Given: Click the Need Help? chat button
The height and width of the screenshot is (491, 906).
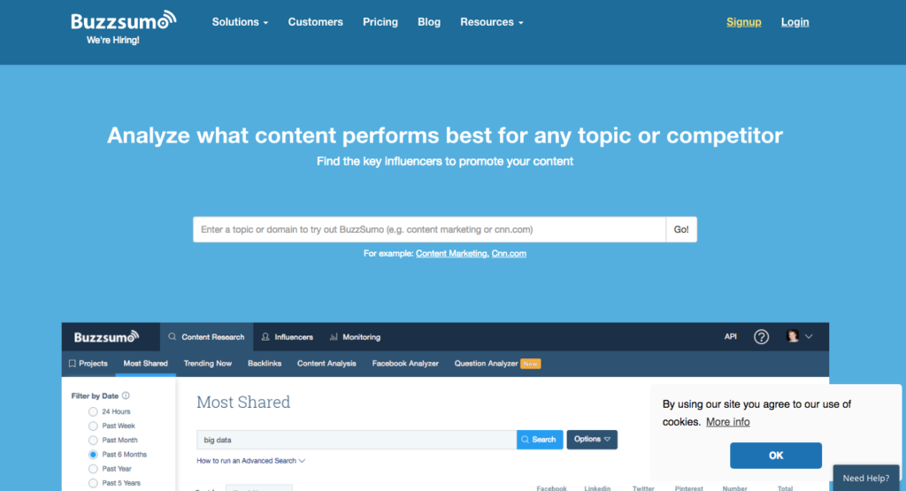Looking at the screenshot, I should 865,478.
